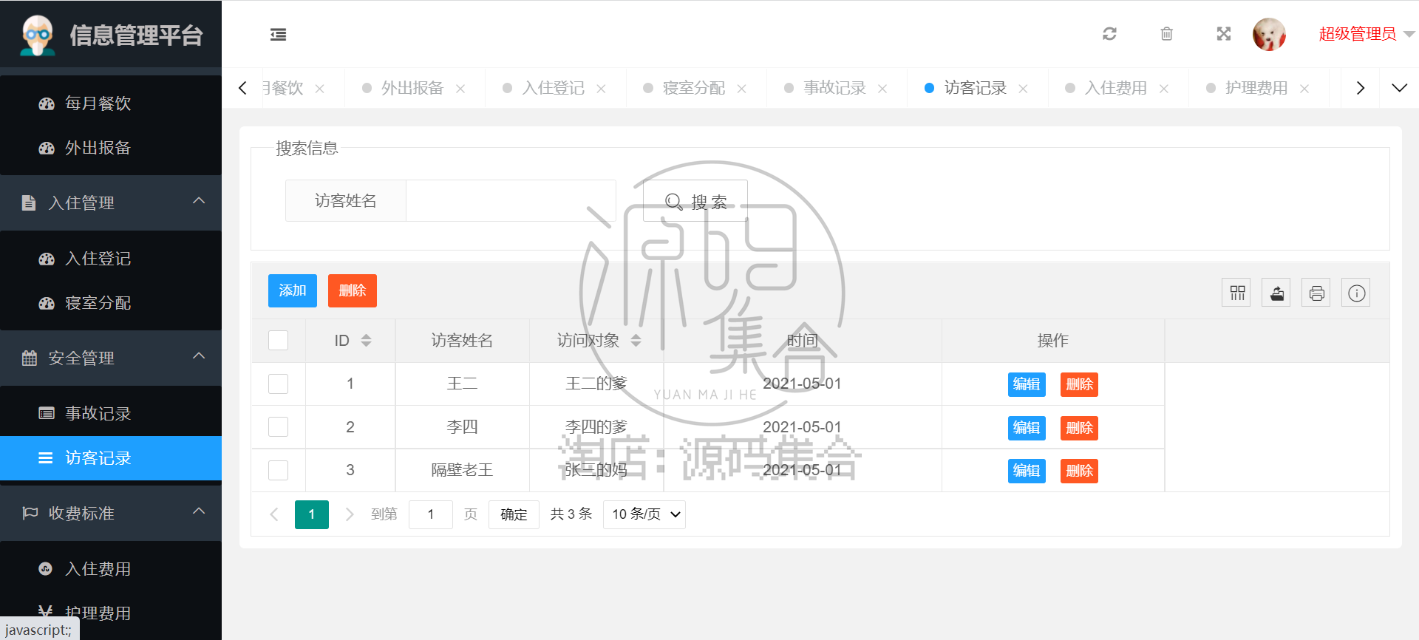The width and height of the screenshot is (1419, 640).
Task: Click the trash clear-cache icon in header
Action: (1166, 34)
